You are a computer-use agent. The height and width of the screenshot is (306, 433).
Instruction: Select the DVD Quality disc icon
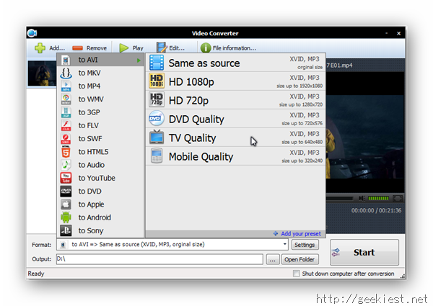click(156, 119)
